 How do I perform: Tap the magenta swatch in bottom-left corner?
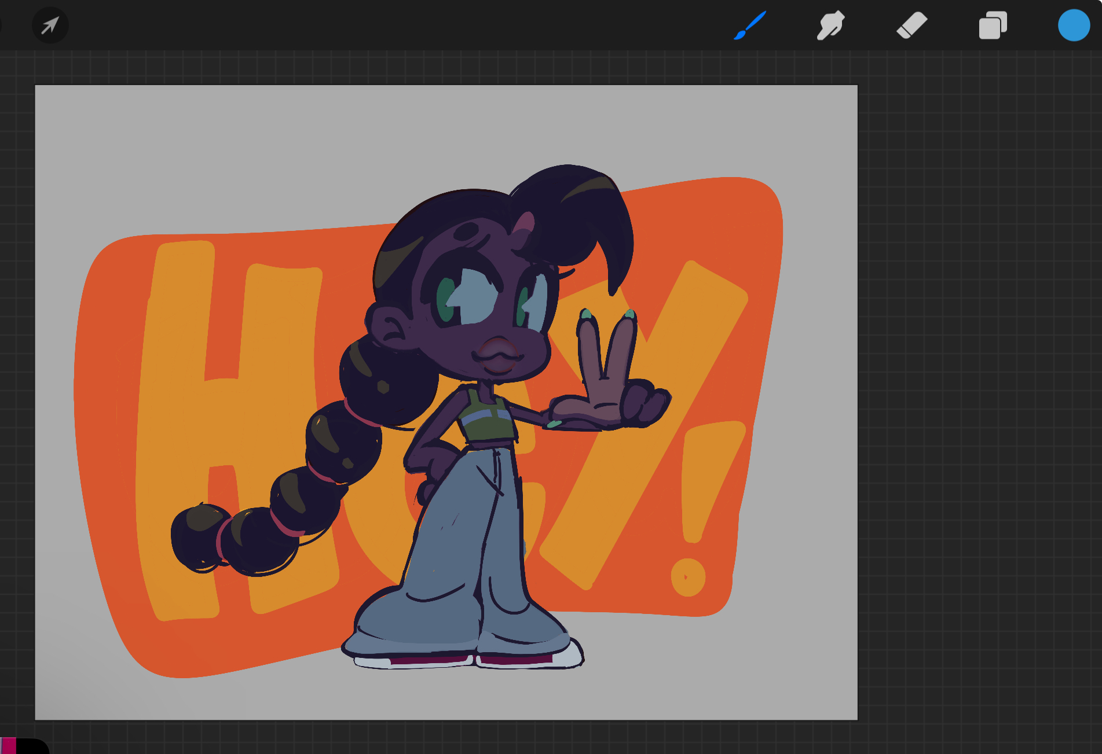point(9,745)
